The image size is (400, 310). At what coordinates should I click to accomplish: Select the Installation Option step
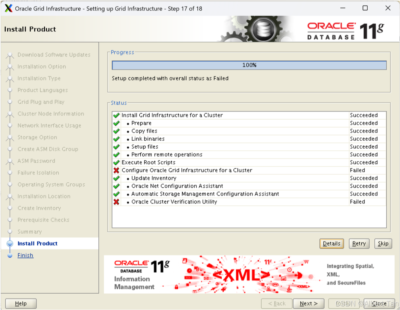(42, 66)
